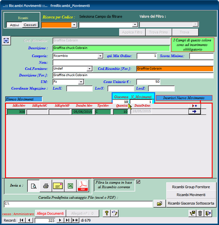Click the LocZ coordinate field
This screenshot has width=219, height=225.
pos(161,88)
